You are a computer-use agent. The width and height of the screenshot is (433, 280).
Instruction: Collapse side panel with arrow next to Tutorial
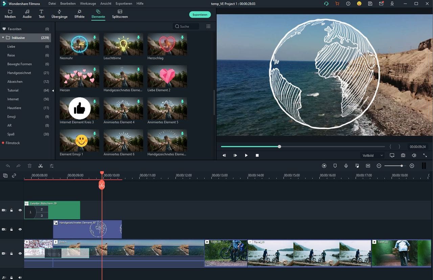(53, 91)
